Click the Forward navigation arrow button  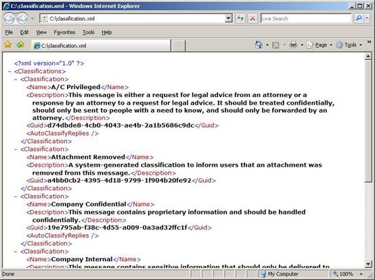click(x=22, y=19)
